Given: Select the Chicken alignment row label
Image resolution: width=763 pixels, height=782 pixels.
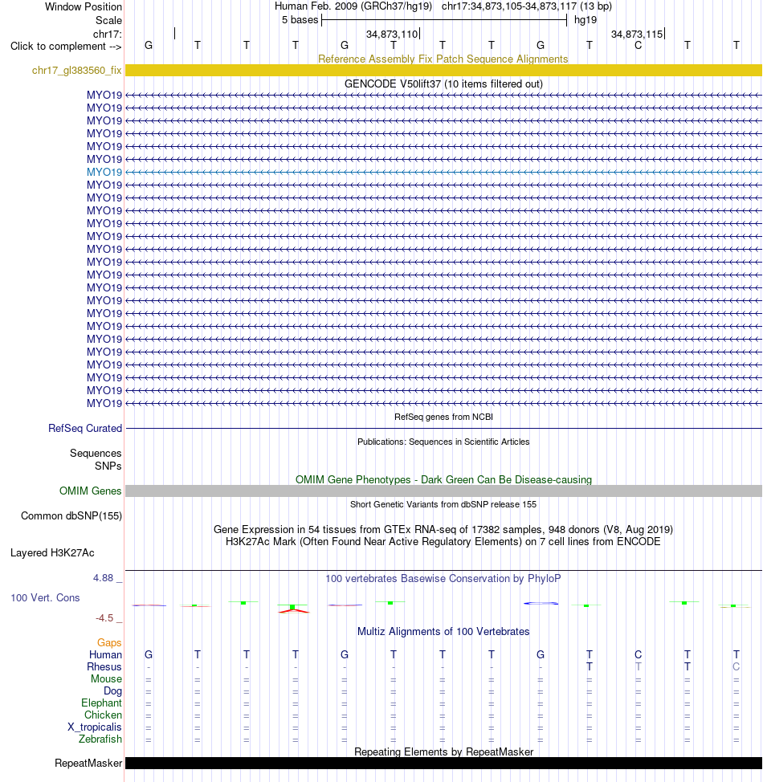Looking at the screenshot, I should pyautogui.click(x=103, y=715).
